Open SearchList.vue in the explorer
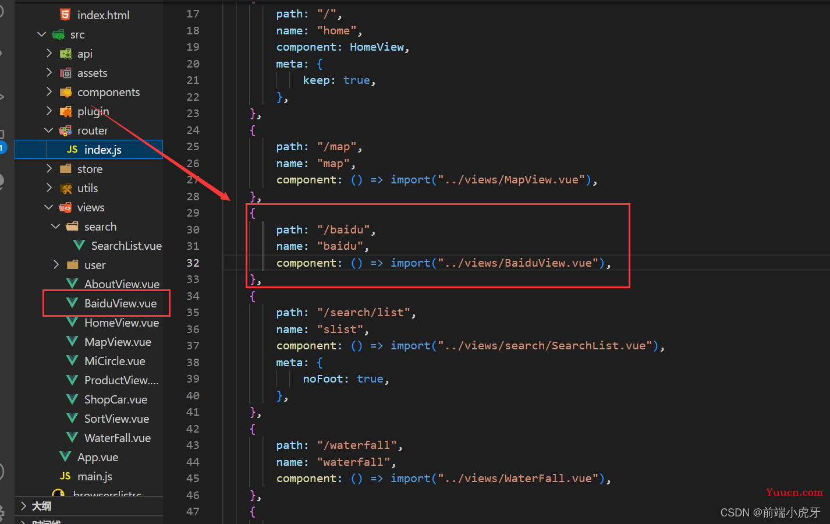The height and width of the screenshot is (524, 830). tap(126, 246)
